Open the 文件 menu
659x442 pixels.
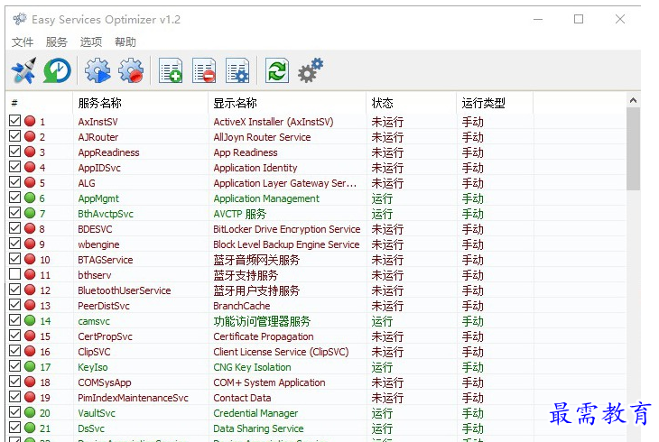(23, 42)
